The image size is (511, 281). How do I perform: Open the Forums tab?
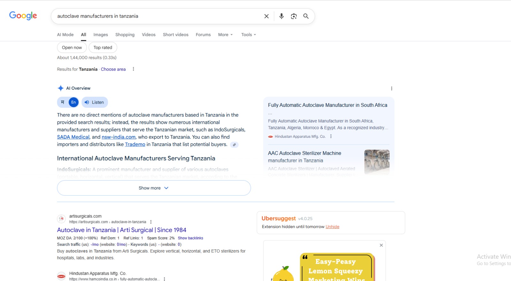pos(203,35)
